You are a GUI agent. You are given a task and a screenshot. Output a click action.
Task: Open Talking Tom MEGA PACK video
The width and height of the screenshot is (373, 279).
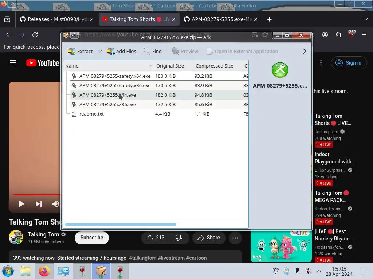tap(331, 197)
